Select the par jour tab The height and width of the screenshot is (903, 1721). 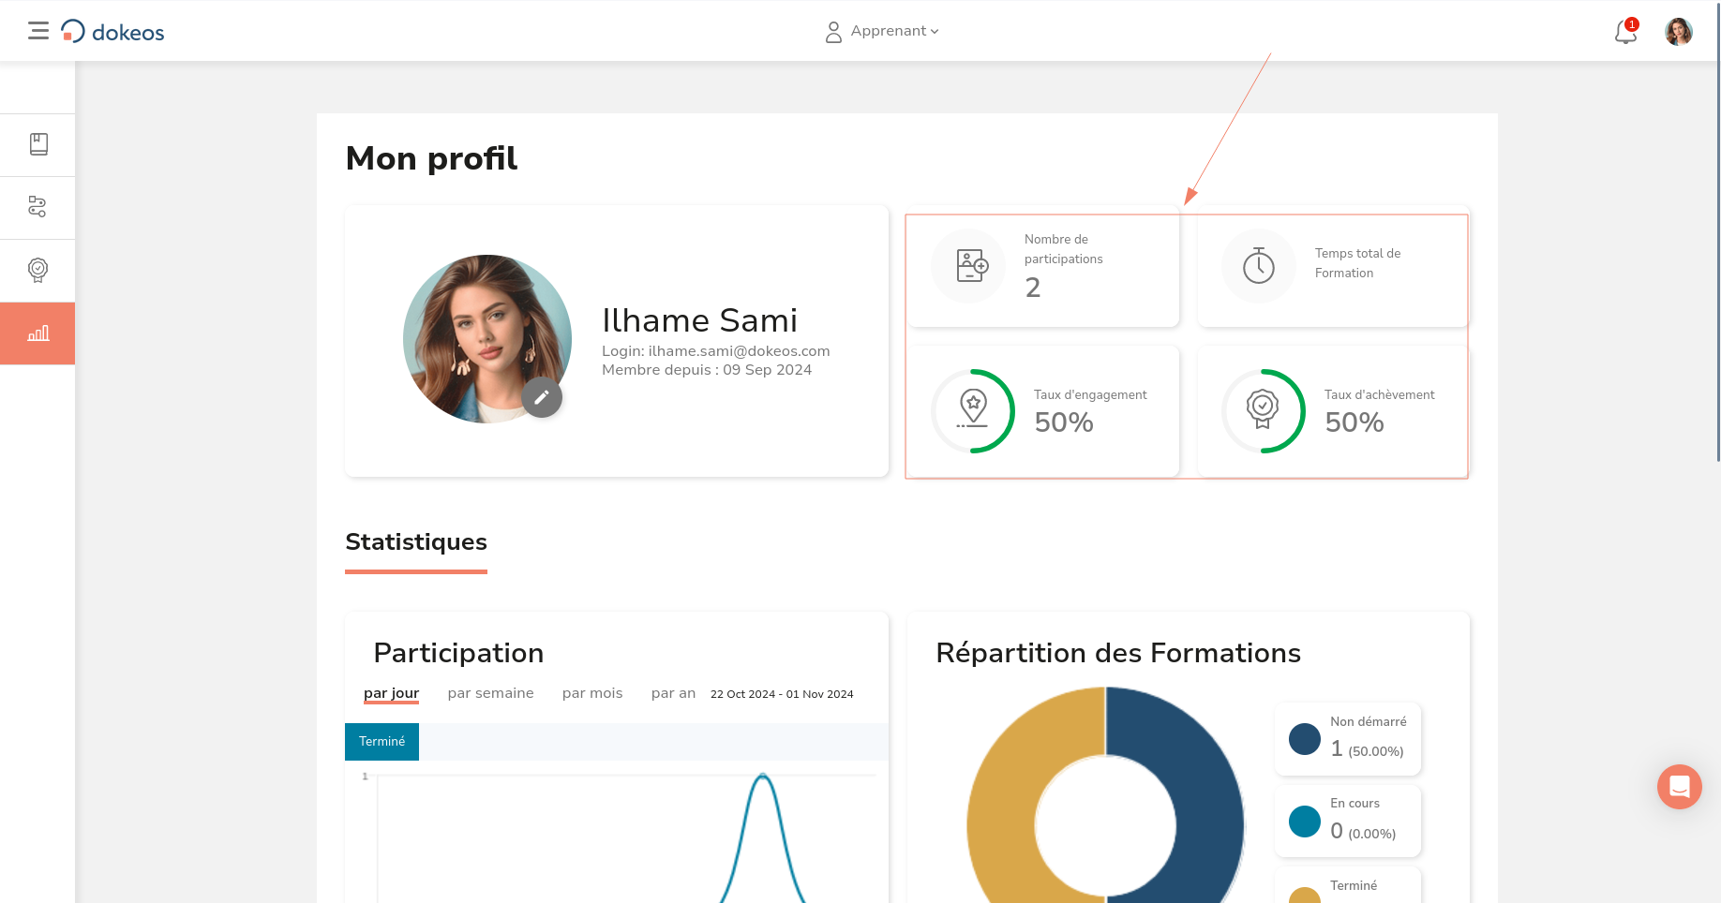point(391,693)
